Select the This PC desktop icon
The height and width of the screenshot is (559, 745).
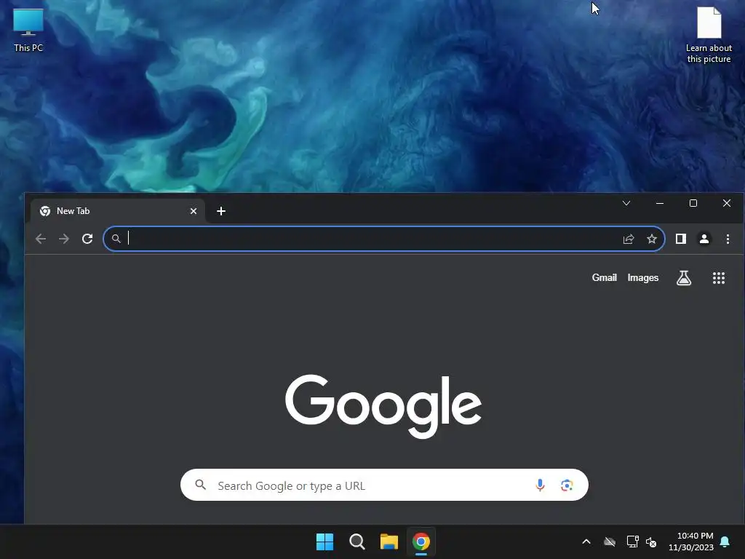[x=28, y=30]
